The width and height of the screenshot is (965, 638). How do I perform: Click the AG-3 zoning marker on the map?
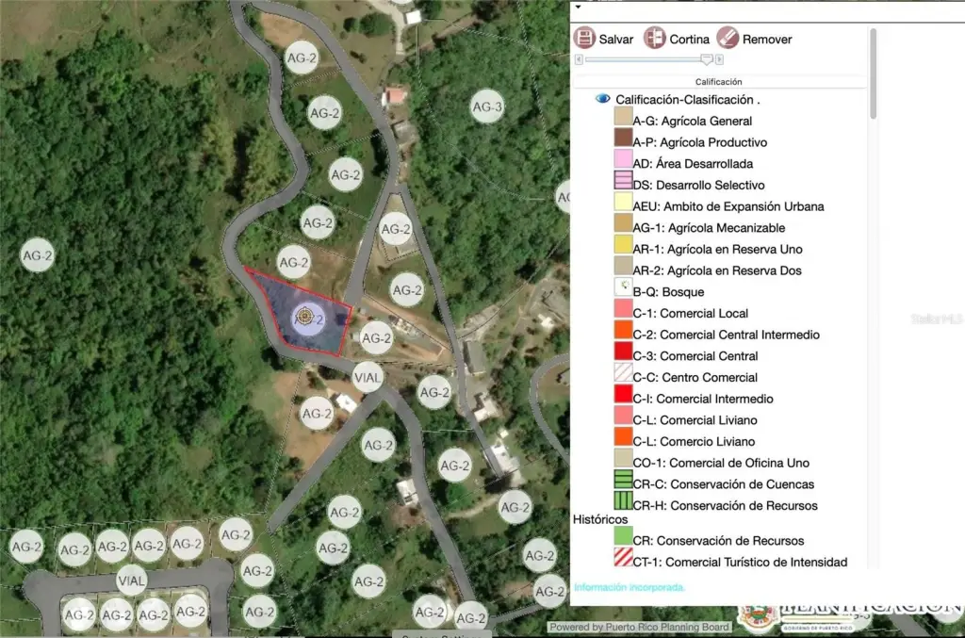(x=487, y=106)
